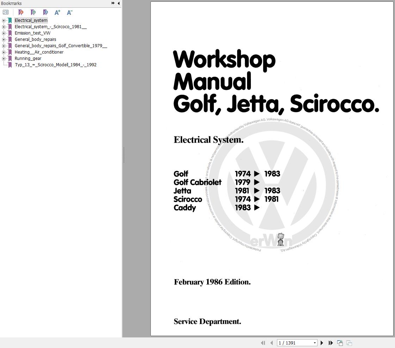Viewport: 395px width, 348px height.
Task: Click the bookmark icon beside Electrical_system
Action: pos(10,20)
